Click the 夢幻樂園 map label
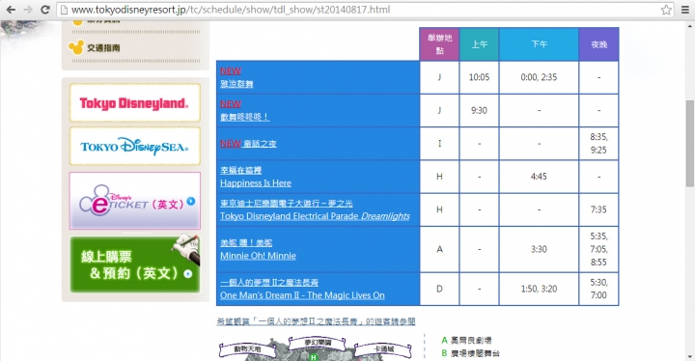The height and width of the screenshot is (361, 695). coord(318,343)
